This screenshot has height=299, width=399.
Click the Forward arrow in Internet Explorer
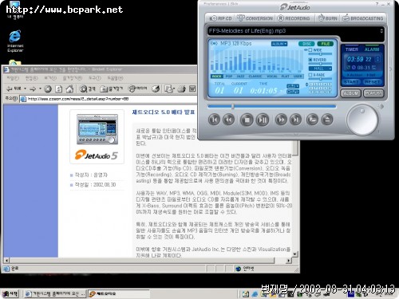pos(33,89)
